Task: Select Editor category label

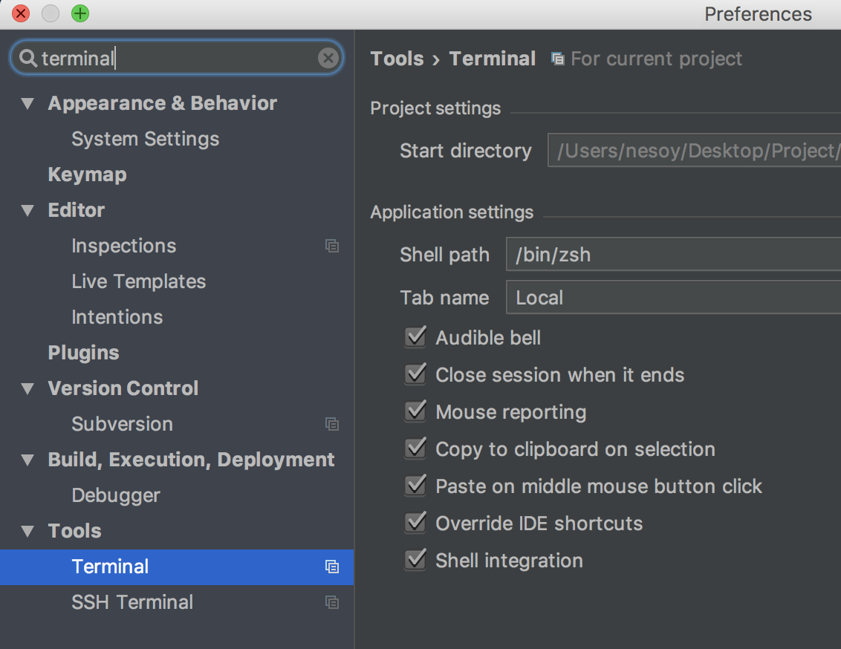Action: pos(77,210)
